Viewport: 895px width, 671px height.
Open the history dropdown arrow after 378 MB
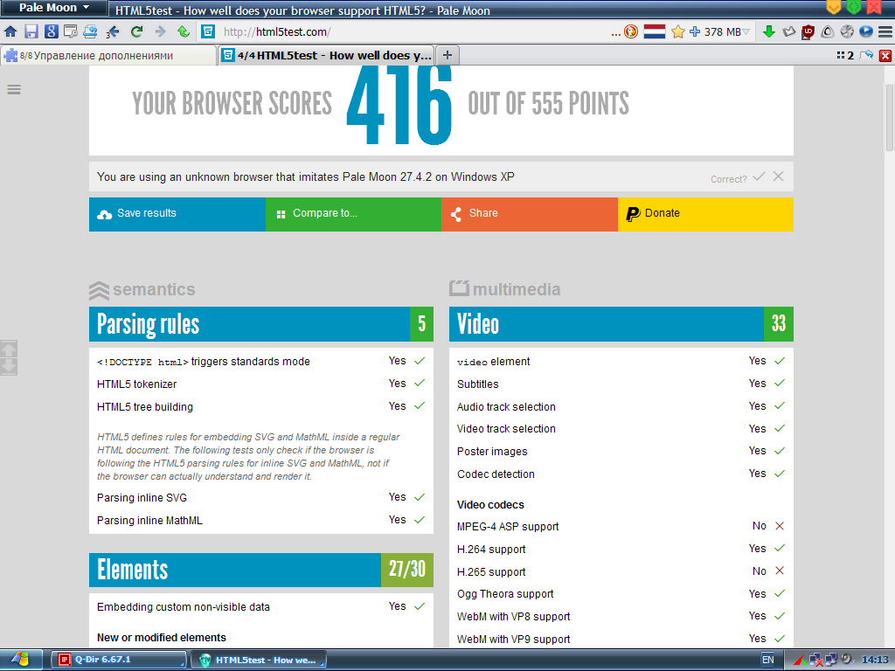click(746, 32)
